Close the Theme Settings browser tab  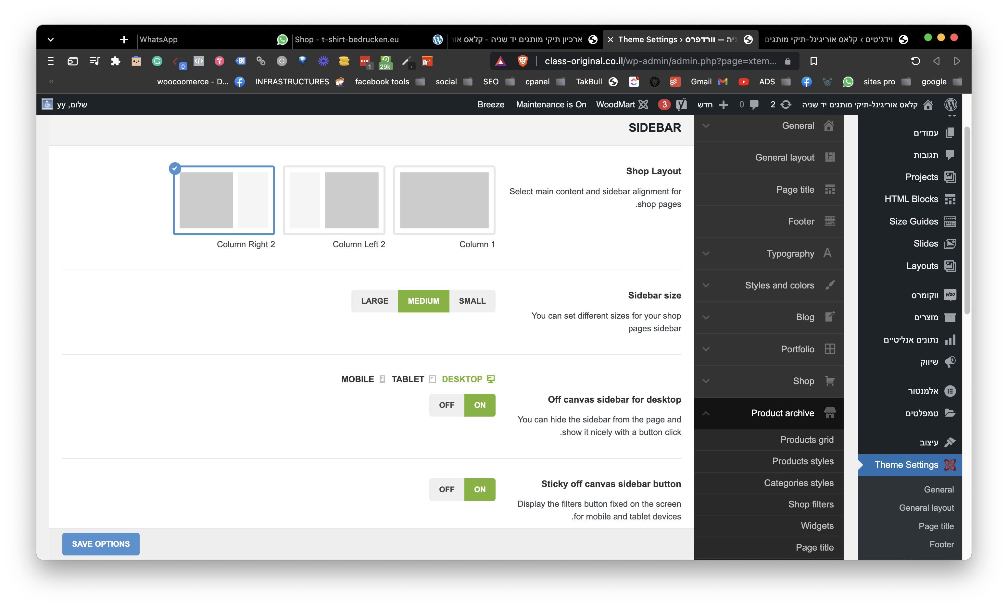tap(610, 40)
